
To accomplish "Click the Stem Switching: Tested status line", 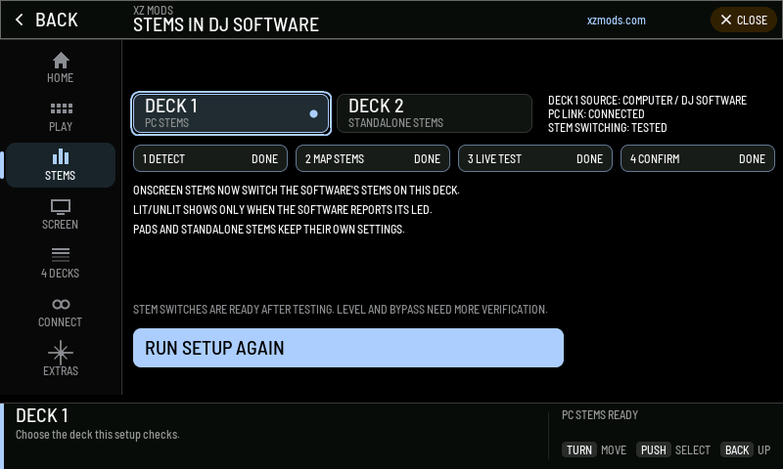I will pos(607,128).
